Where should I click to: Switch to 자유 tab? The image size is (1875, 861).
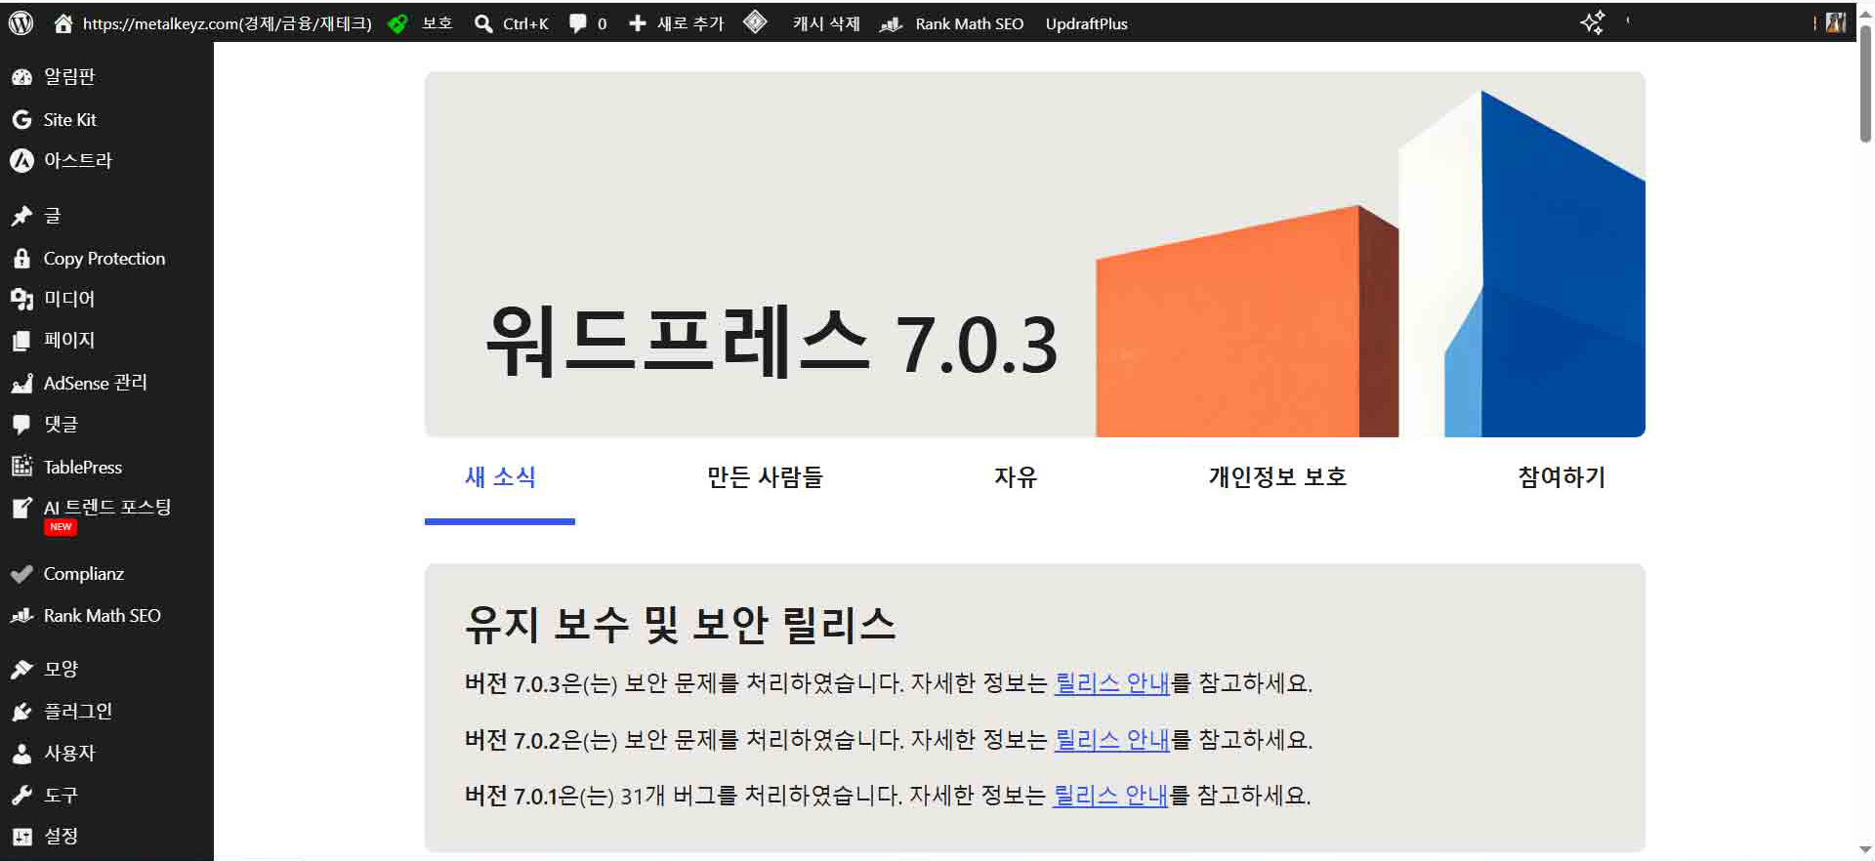[x=1016, y=477]
